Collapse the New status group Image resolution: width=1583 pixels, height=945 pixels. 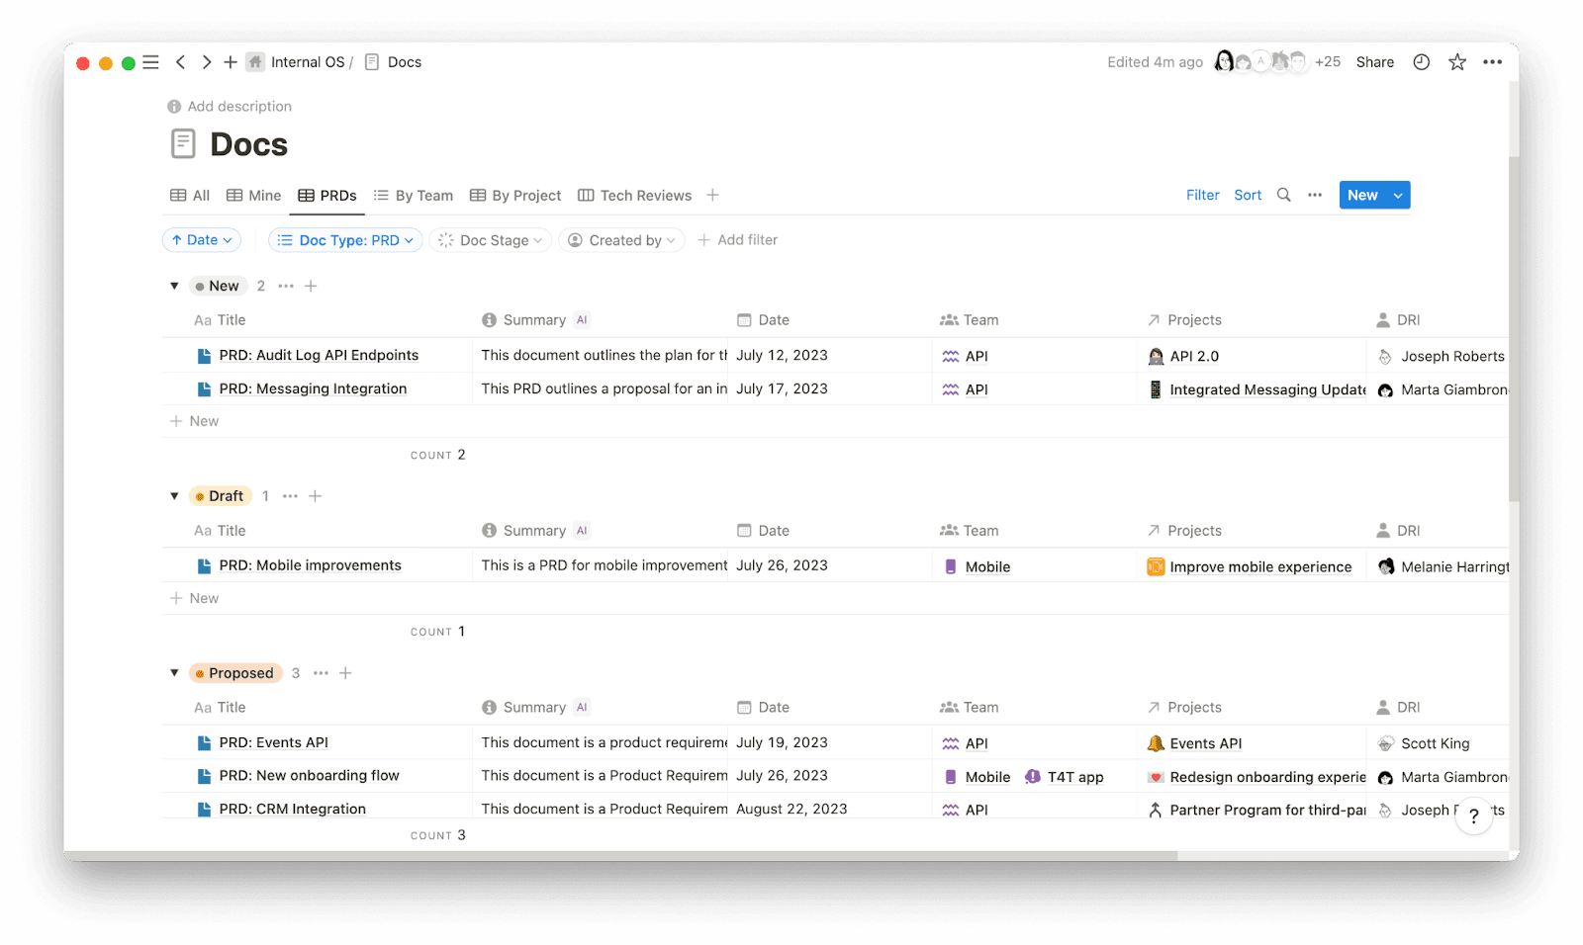click(x=174, y=286)
